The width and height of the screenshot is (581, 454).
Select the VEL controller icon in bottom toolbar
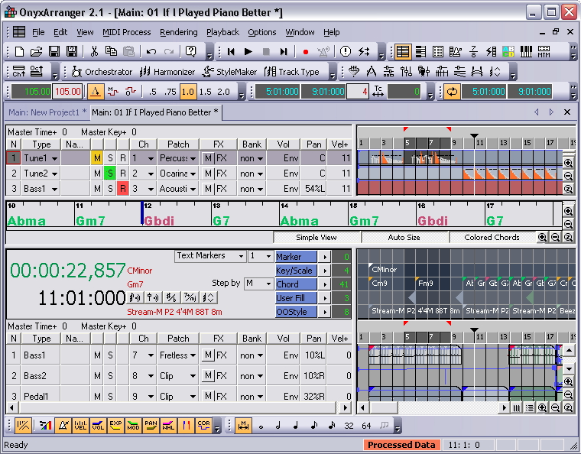(80, 425)
